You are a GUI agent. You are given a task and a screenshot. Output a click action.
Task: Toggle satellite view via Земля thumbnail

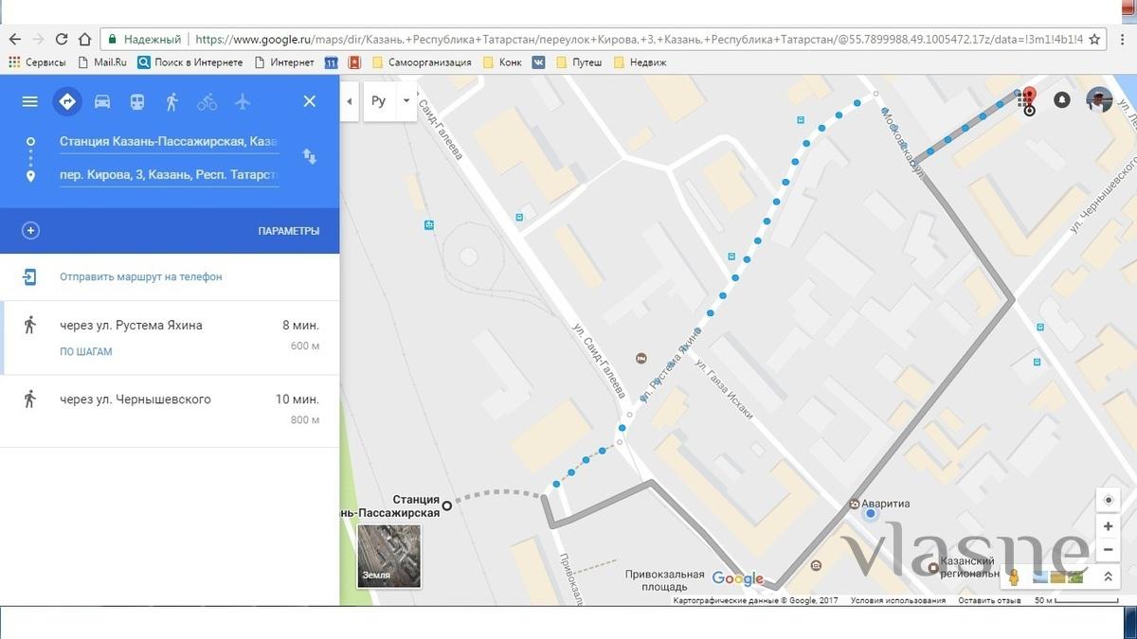click(388, 557)
